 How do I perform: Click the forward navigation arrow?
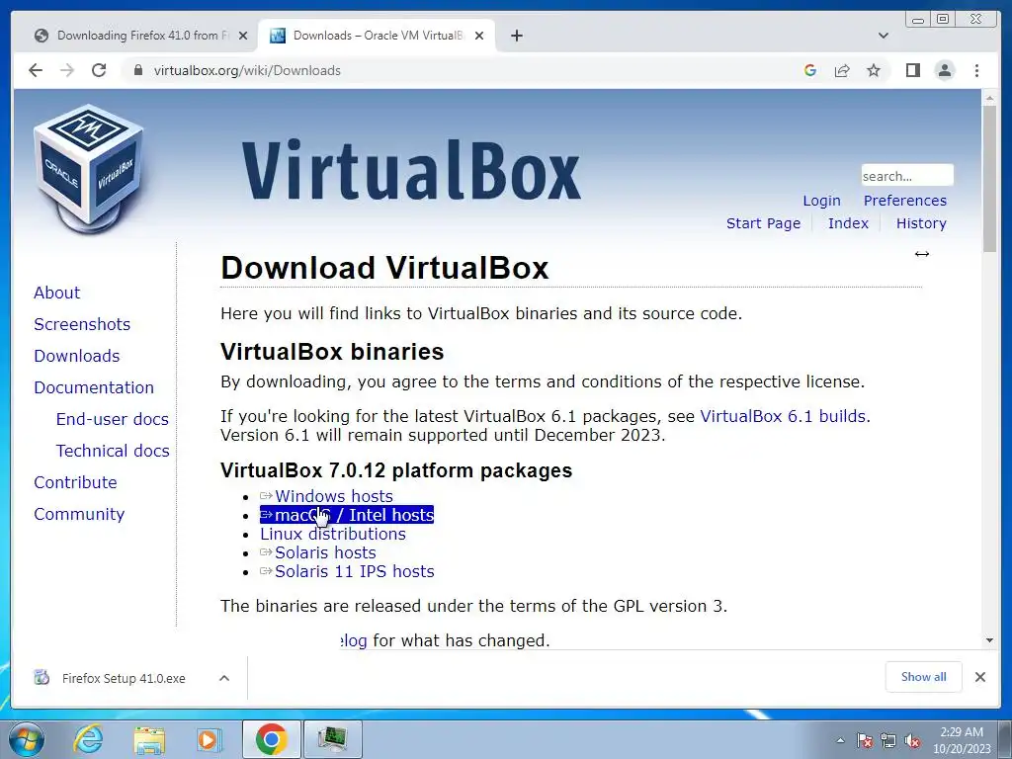pos(67,70)
